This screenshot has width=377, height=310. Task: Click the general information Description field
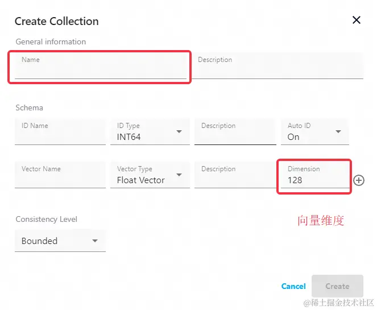(x=277, y=65)
